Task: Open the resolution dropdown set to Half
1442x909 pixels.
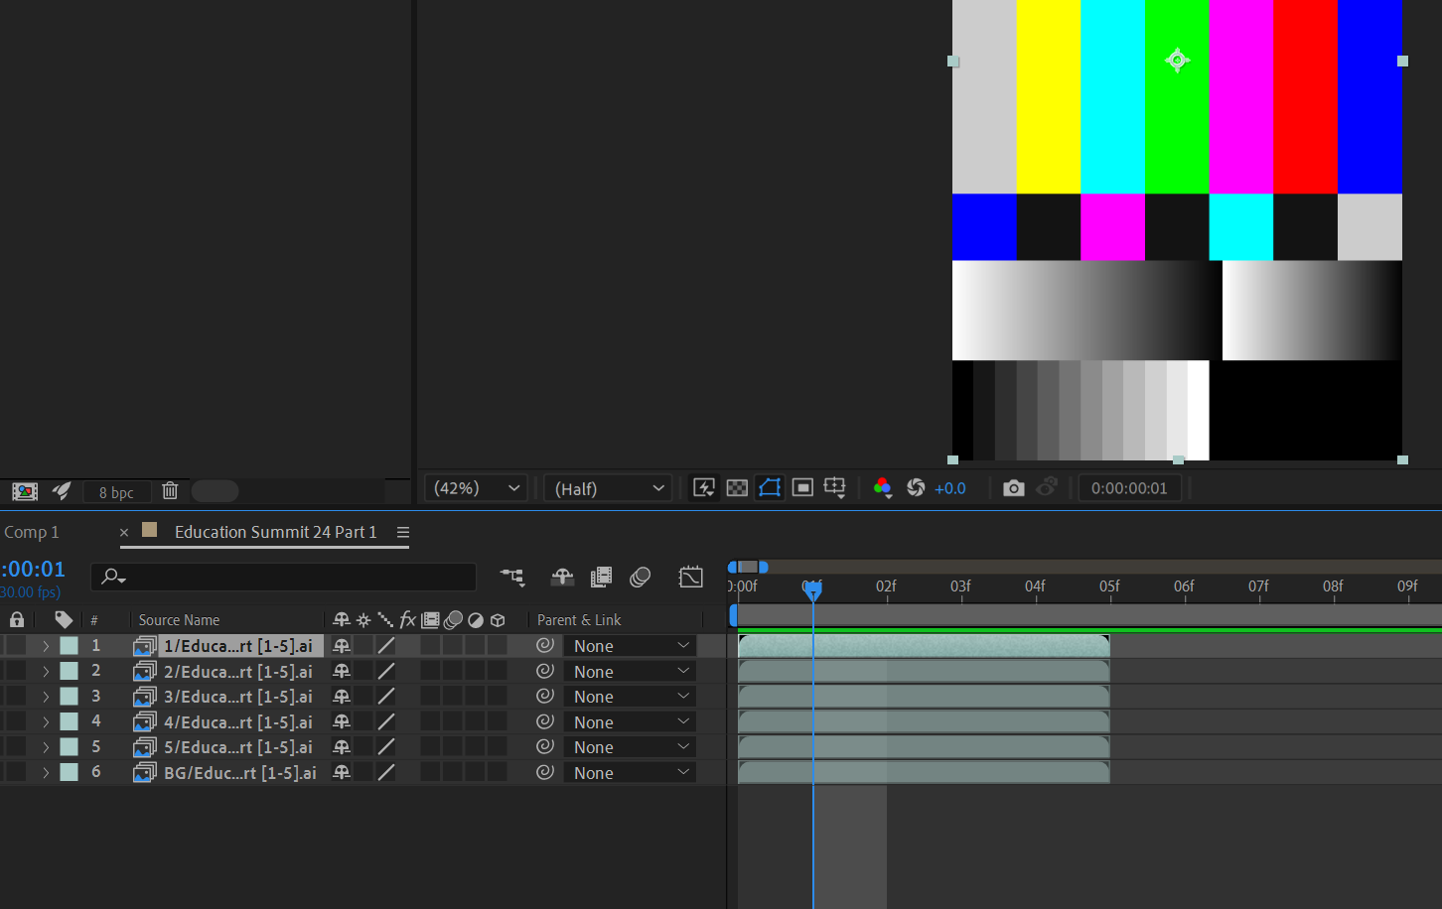Action: [x=607, y=487]
